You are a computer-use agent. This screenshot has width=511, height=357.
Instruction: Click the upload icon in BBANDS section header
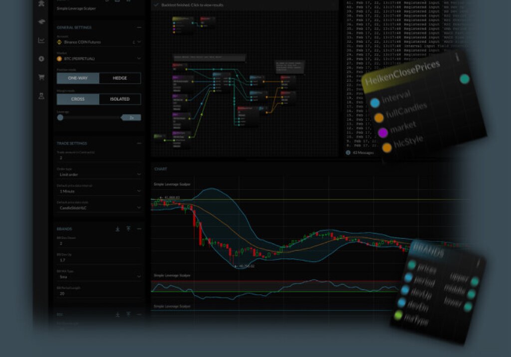click(128, 229)
